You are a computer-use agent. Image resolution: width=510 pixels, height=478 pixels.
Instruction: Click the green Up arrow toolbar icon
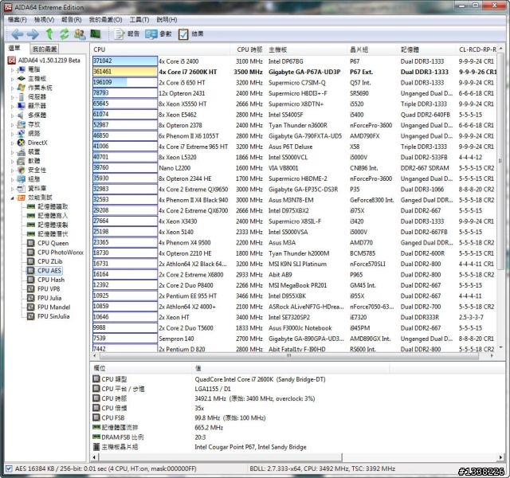pyautogui.click(x=49, y=33)
